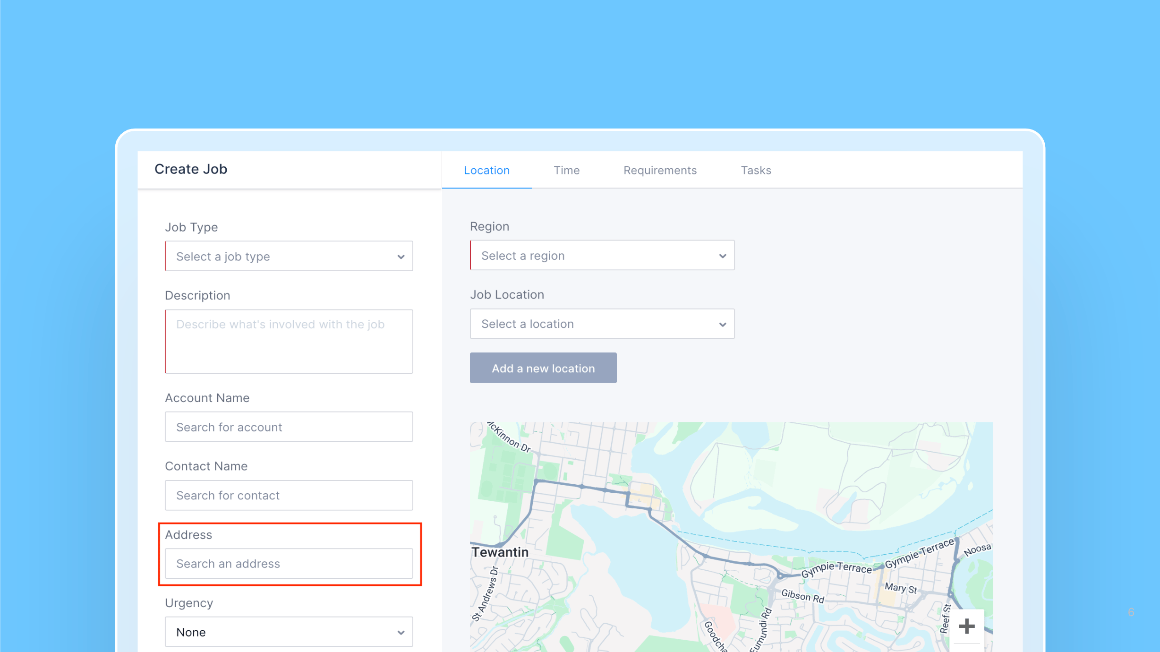Image resolution: width=1160 pixels, height=652 pixels.
Task: Switch to the Tasks tab
Action: coord(756,170)
